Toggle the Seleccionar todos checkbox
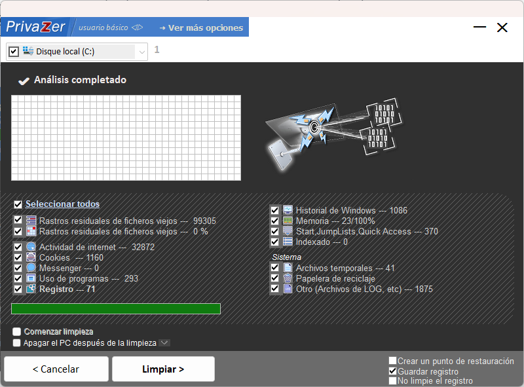This screenshot has width=524, height=387. click(x=18, y=204)
